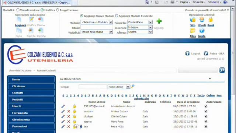Click the Petra - KEA profile link
236x133 pixels.
(x=217, y=54)
